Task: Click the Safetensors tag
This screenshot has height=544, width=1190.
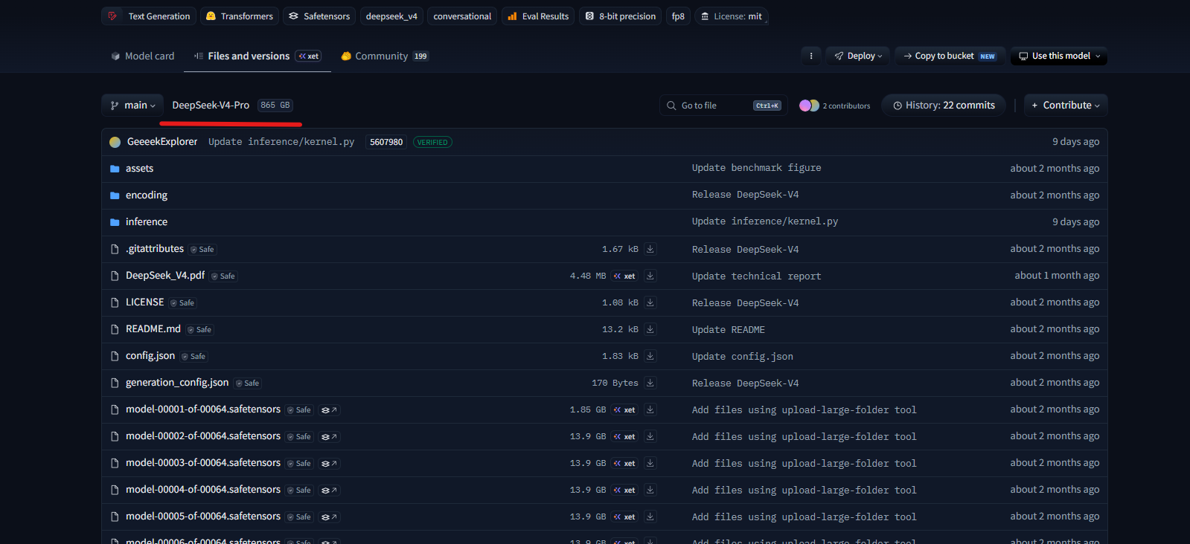Action: 319,16
